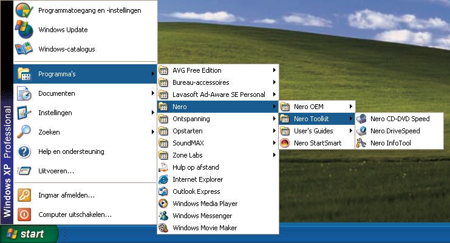
Task: Click the Programmatoegang en -instellingen icon
Action: (24, 10)
